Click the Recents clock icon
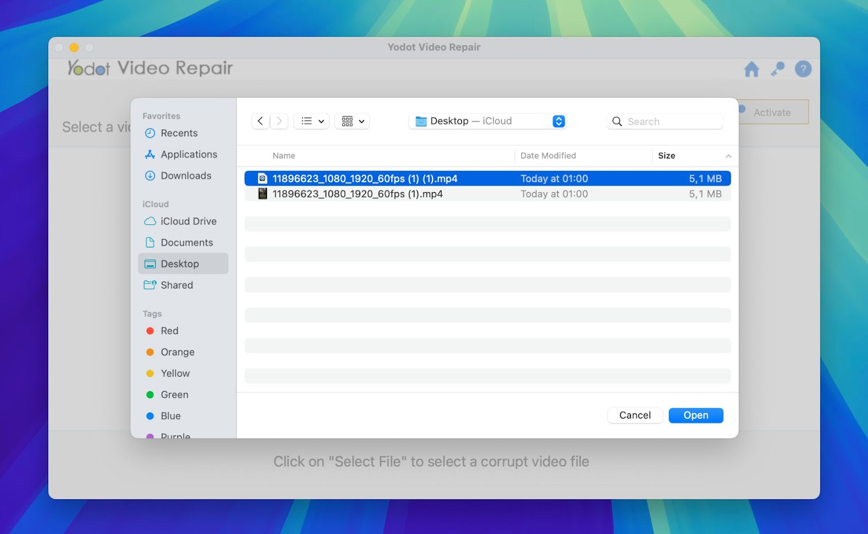 [150, 133]
